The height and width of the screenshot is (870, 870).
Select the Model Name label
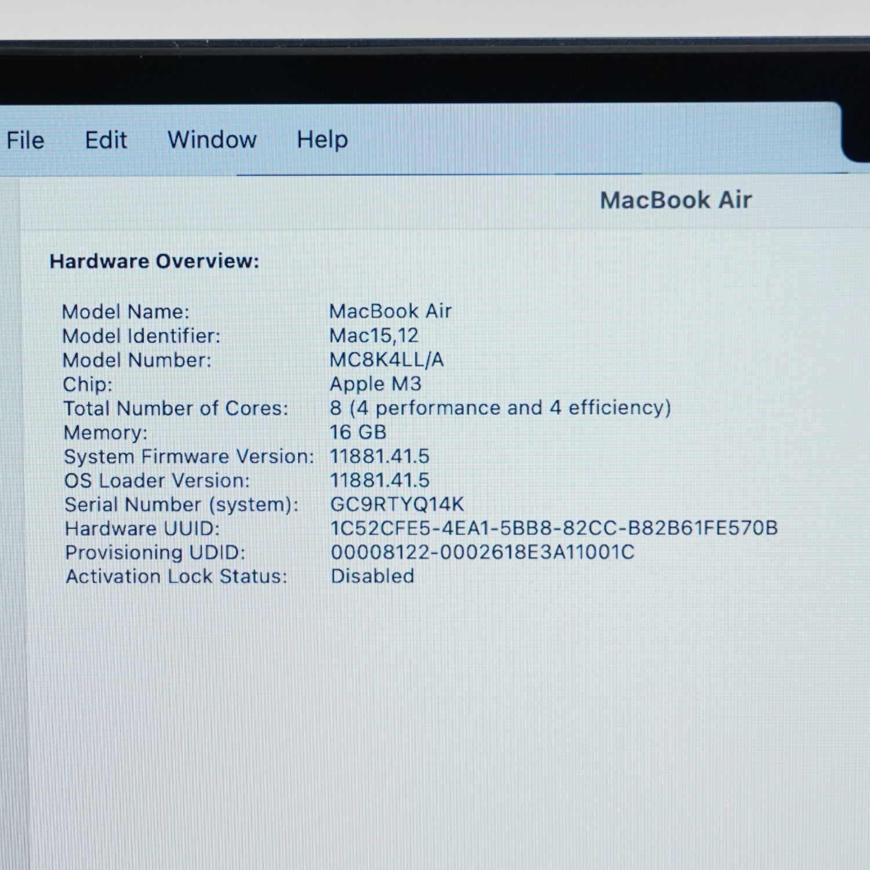pos(126,312)
